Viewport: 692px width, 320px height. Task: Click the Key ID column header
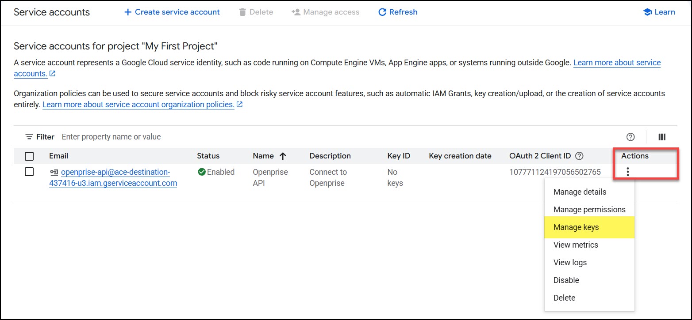399,156
